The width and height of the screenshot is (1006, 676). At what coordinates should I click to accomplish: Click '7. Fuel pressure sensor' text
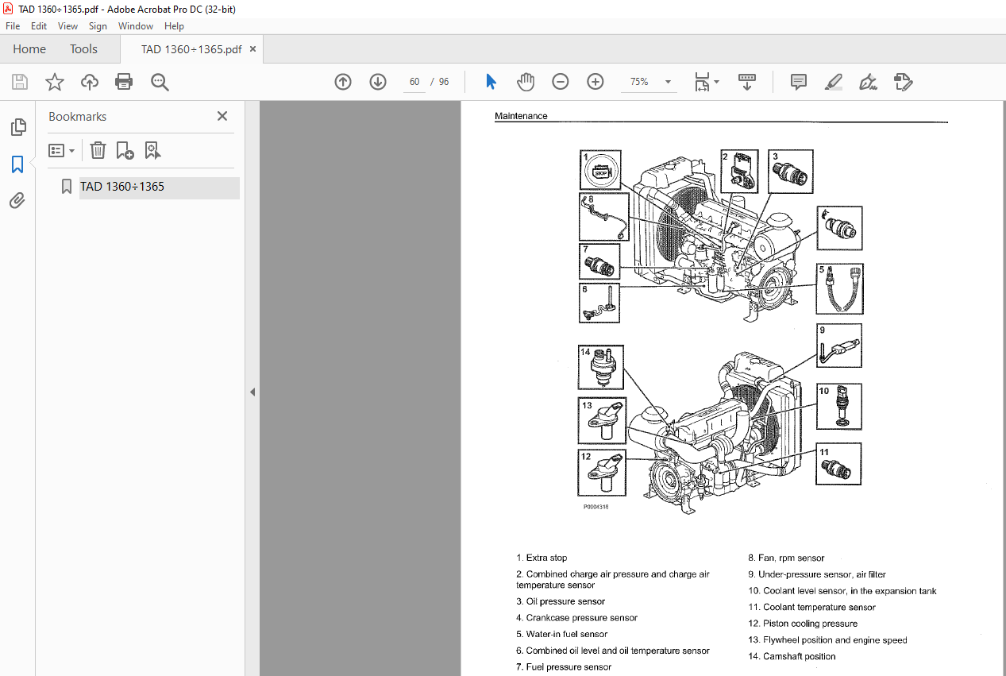point(564,666)
